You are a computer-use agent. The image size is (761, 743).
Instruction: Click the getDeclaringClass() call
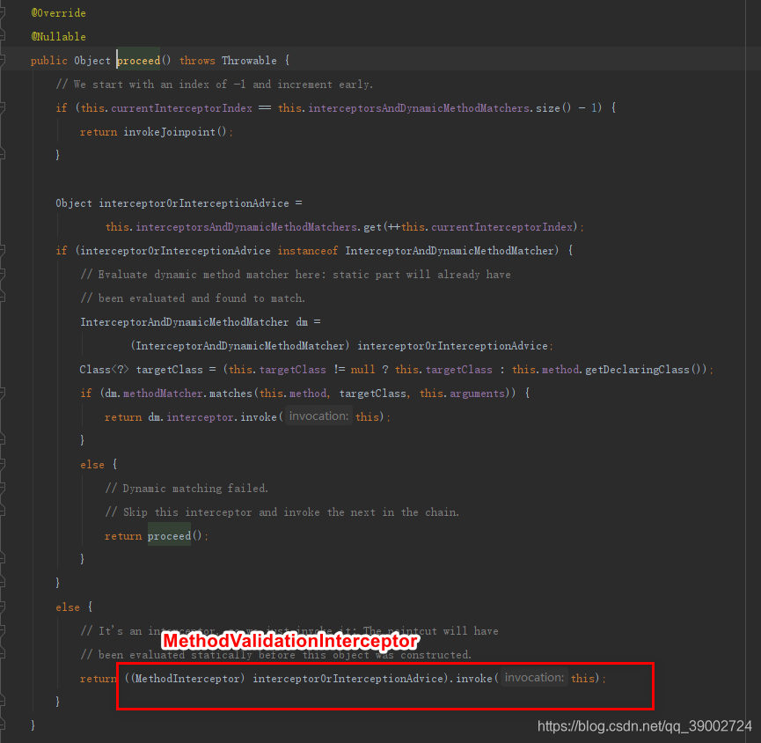tap(646, 370)
